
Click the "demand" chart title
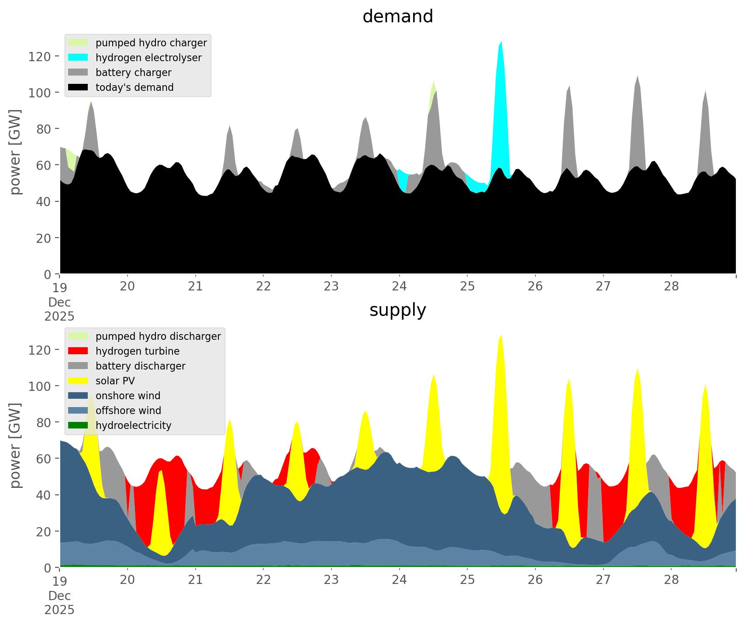coord(397,17)
